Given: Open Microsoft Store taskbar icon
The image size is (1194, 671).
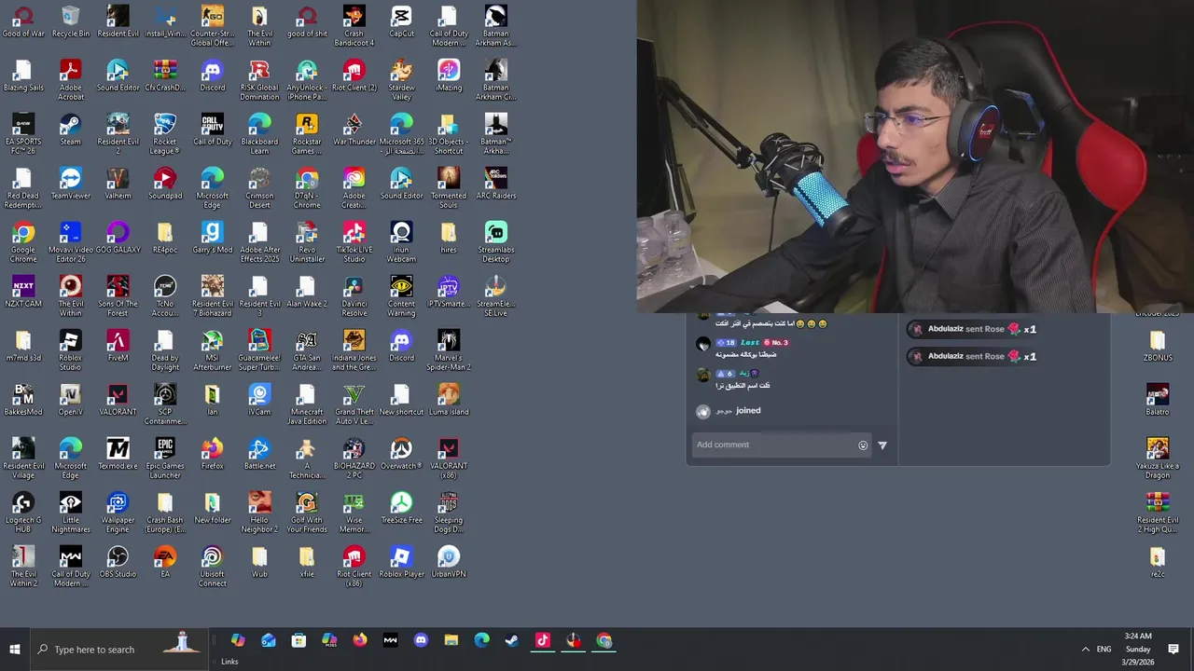Looking at the screenshot, I should click(x=298, y=640).
